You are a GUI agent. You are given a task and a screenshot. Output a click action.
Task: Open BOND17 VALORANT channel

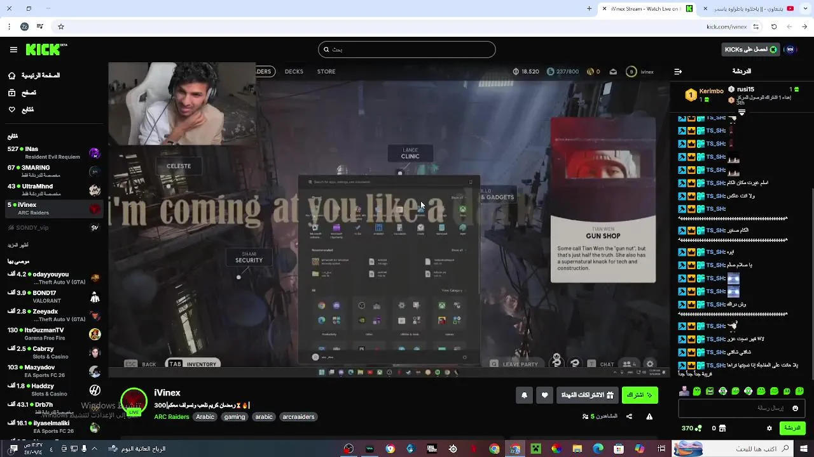pyautogui.click(x=53, y=296)
